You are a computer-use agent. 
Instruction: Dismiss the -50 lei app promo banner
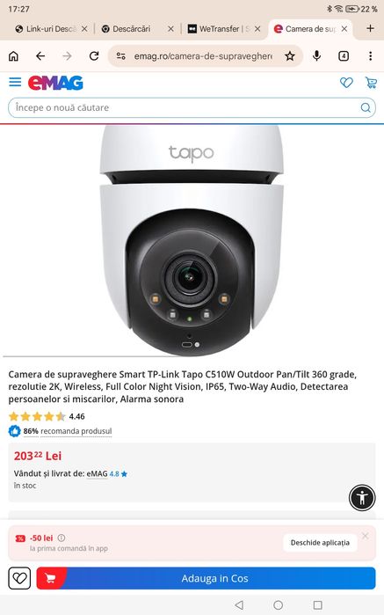point(366,536)
